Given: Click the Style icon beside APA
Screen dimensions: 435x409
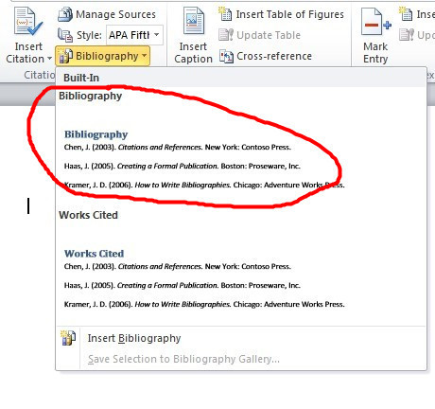Looking at the screenshot, I should click(65, 35).
